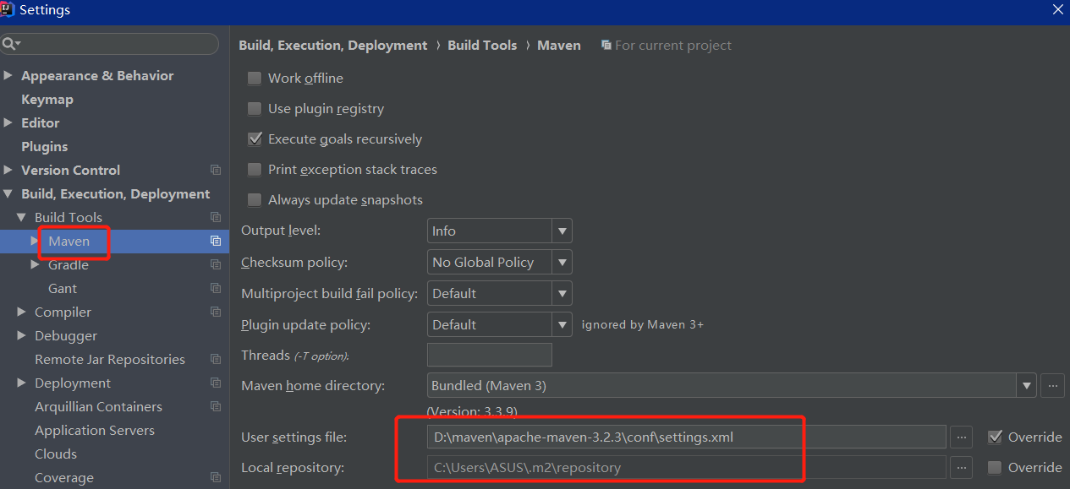1070x489 pixels.
Task: Open the Output level dropdown
Action: 562,230
